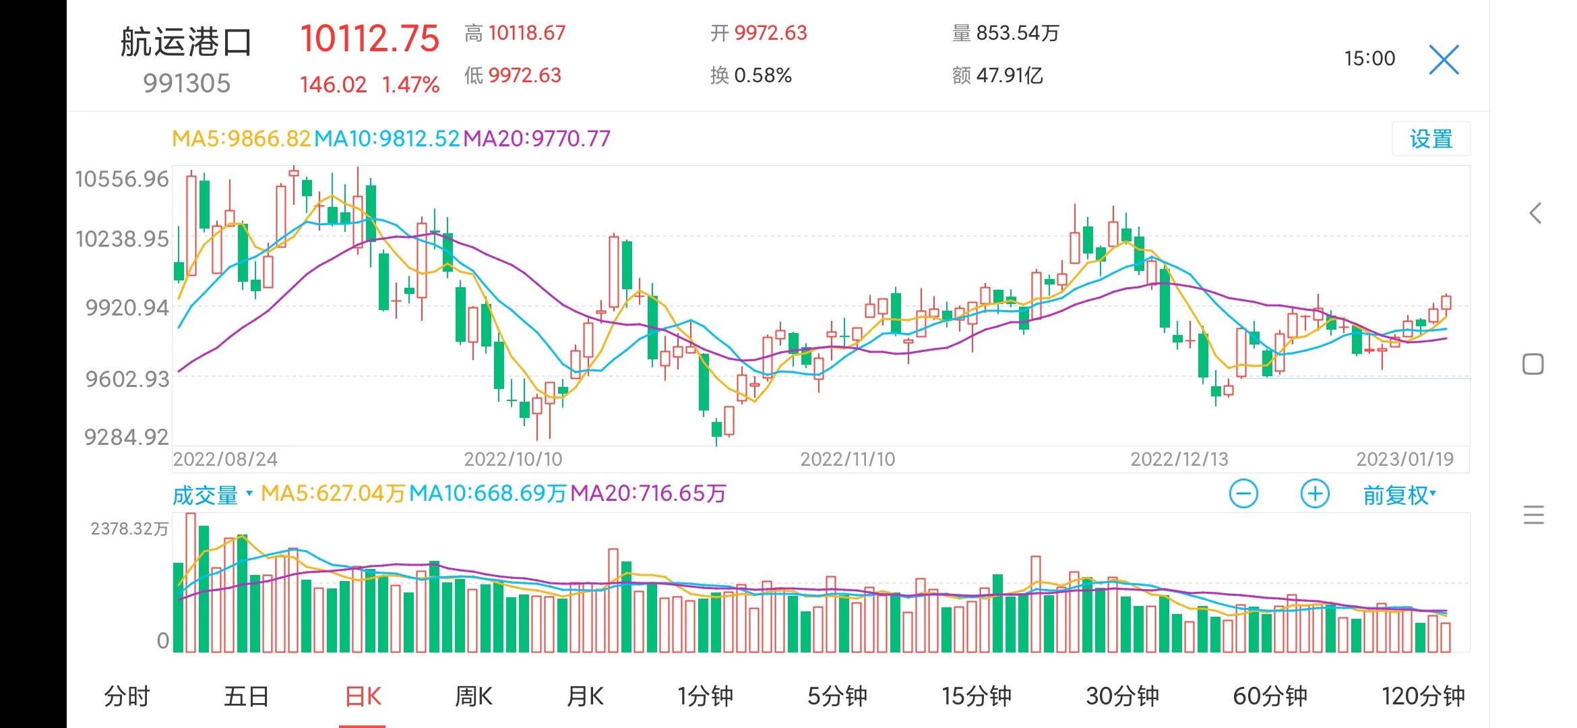Image resolution: width=1577 pixels, height=728 pixels.
Task: Zoom in the chart with the plus icon
Action: point(1313,493)
